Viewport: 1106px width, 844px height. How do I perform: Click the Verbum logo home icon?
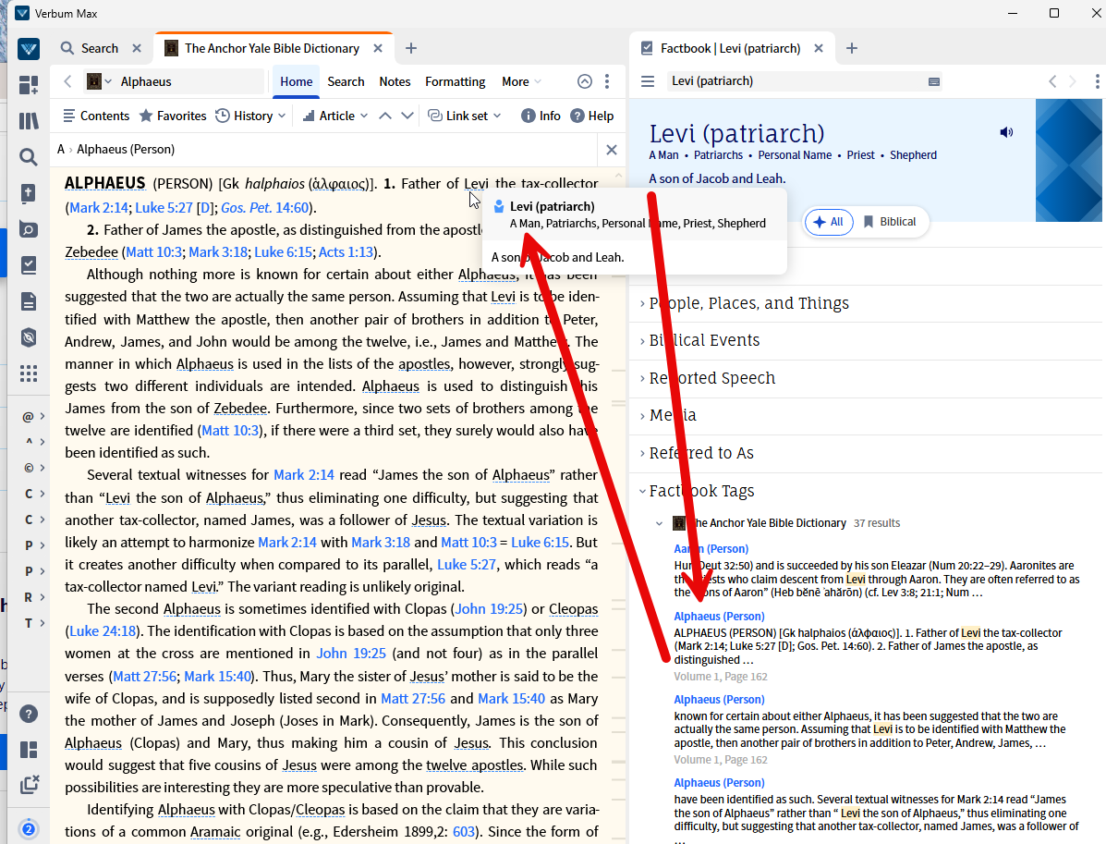(x=29, y=49)
